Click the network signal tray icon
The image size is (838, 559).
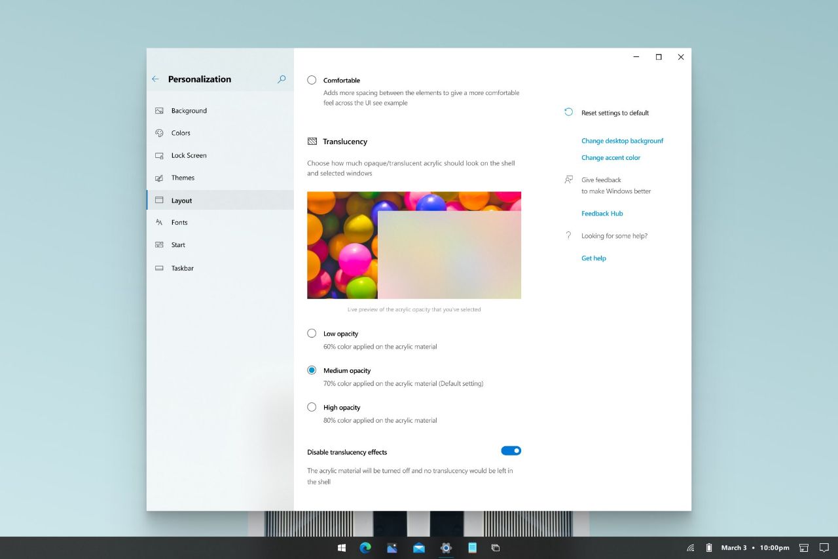pyautogui.click(x=691, y=548)
